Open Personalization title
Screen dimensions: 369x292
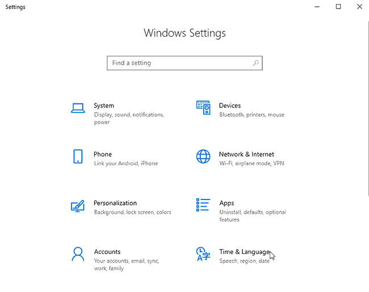115,203
